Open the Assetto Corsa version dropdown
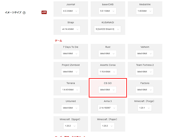Viewport: 169px width, 137px height. point(108,72)
